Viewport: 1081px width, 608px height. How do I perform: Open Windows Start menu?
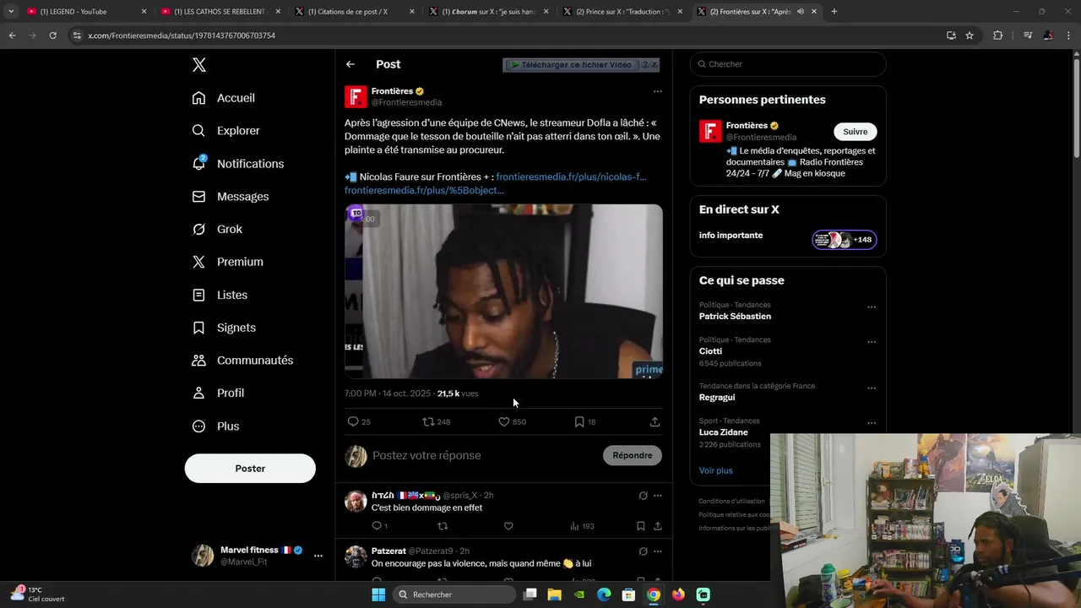coord(378,594)
